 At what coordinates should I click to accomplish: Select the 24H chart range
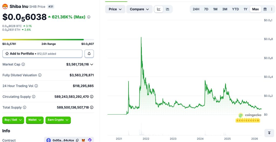coord(196,9)
